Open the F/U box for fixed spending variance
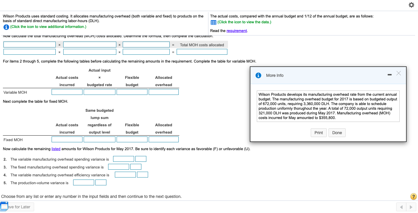This screenshot has height=213, width=418. click(136, 167)
